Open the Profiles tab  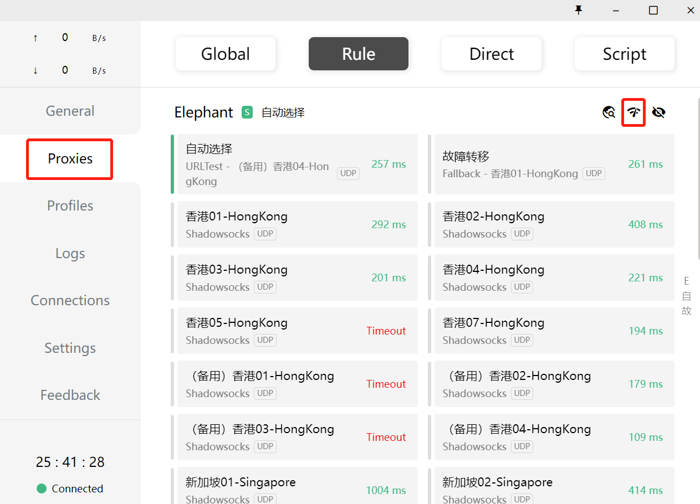click(70, 205)
